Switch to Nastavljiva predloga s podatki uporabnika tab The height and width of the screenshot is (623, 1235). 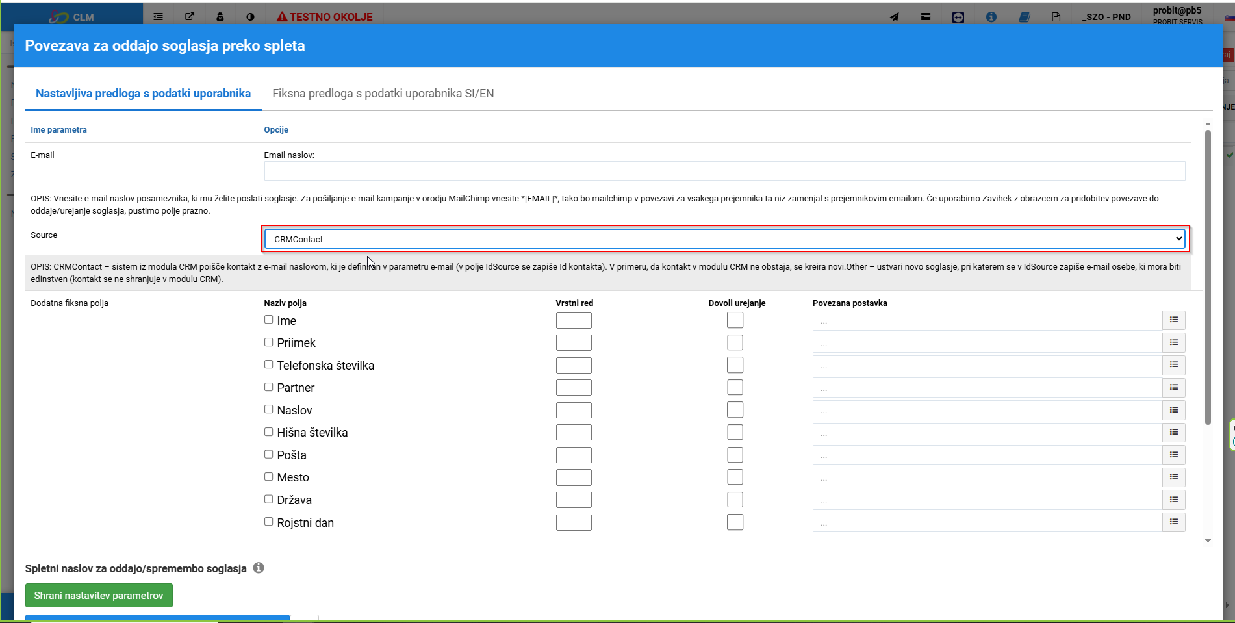coord(143,94)
